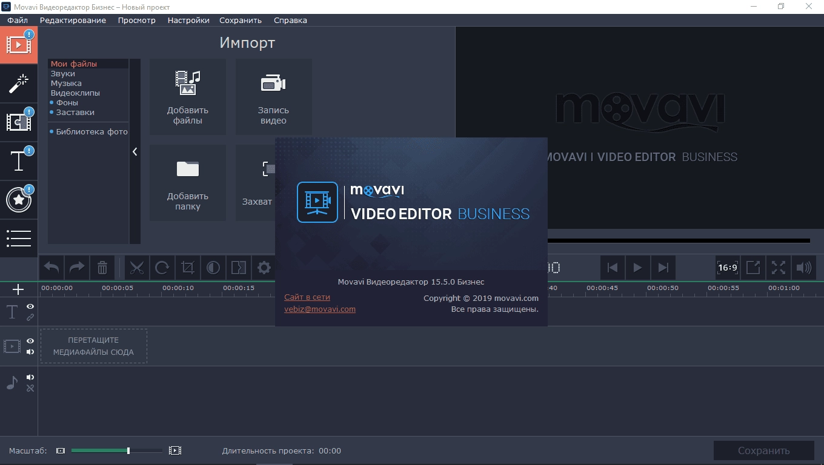
Task: Open the 16:9 aspect ratio dropdown
Action: (728, 268)
